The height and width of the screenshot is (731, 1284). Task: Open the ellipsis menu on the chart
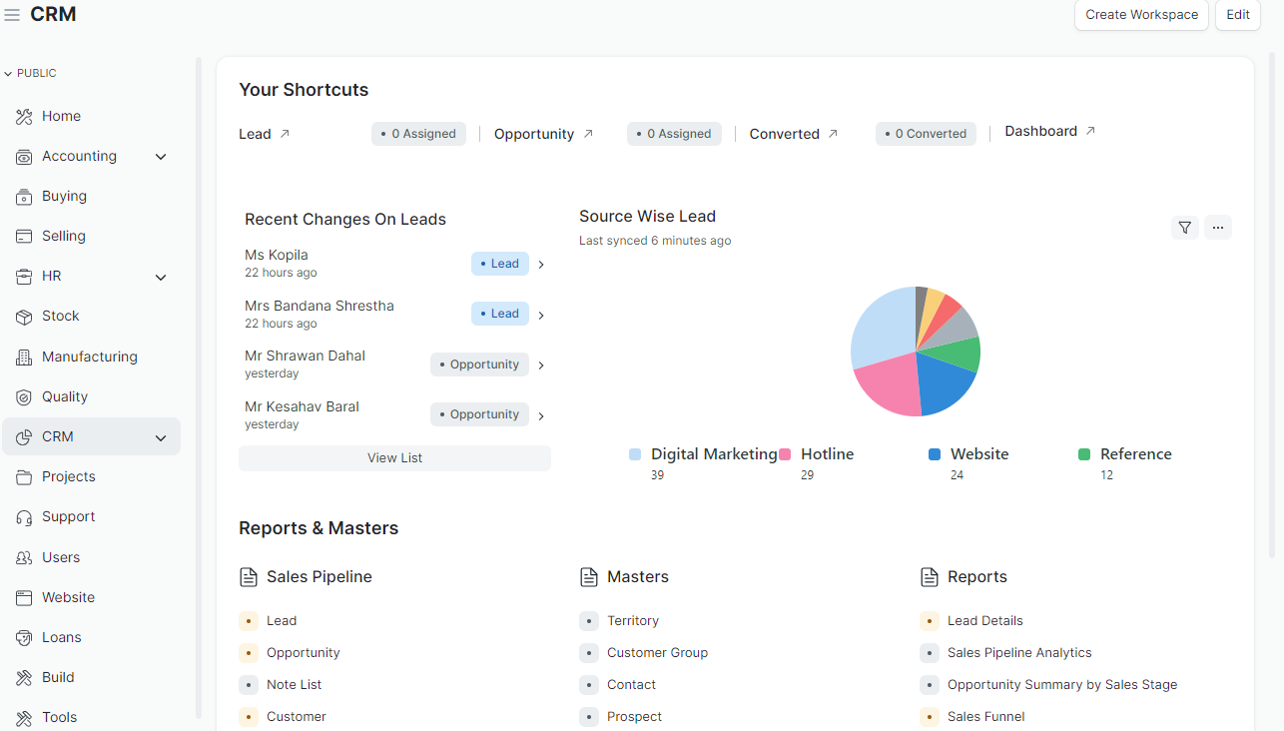[x=1218, y=228]
